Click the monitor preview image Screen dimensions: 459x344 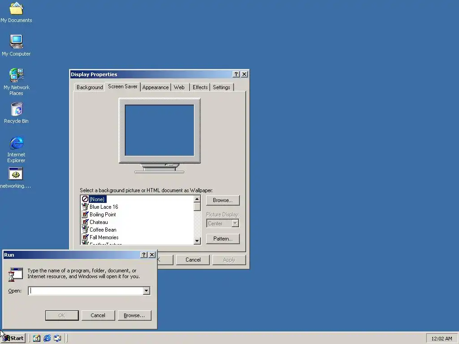pyautogui.click(x=160, y=135)
